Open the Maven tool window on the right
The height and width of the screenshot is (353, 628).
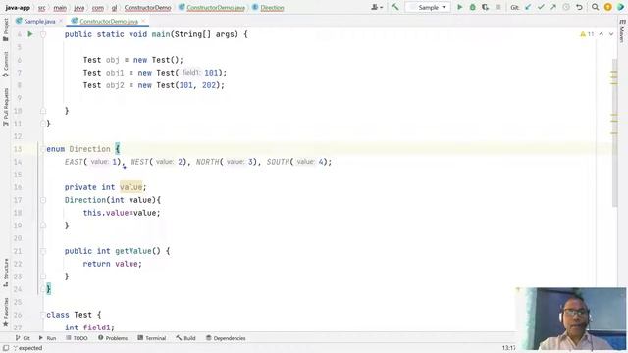pos(622,30)
